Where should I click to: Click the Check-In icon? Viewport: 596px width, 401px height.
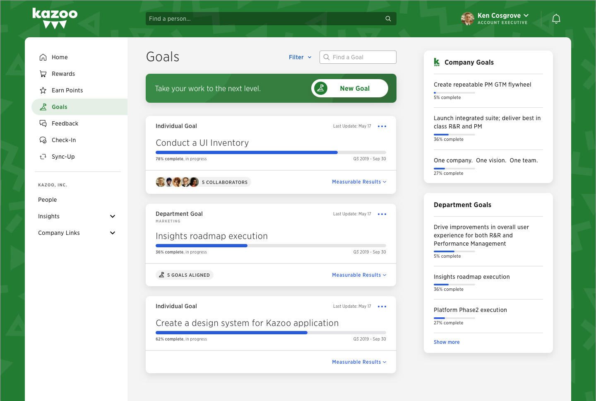(x=43, y=140)
